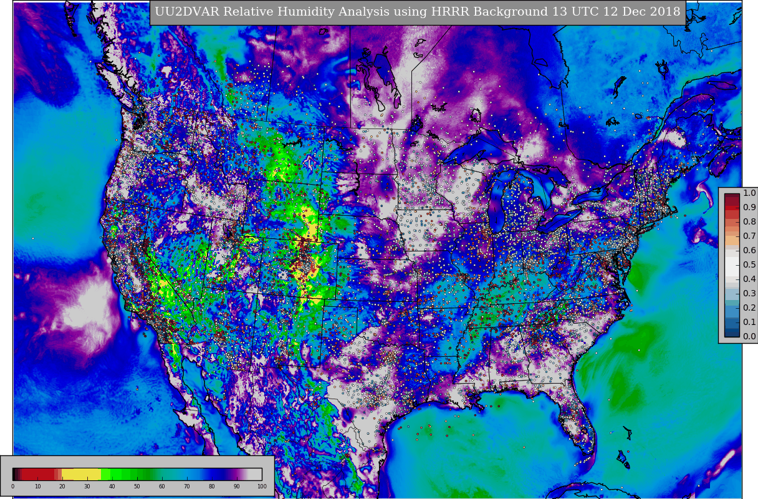Click the '10' tick label on humidity colorbar

37,487
